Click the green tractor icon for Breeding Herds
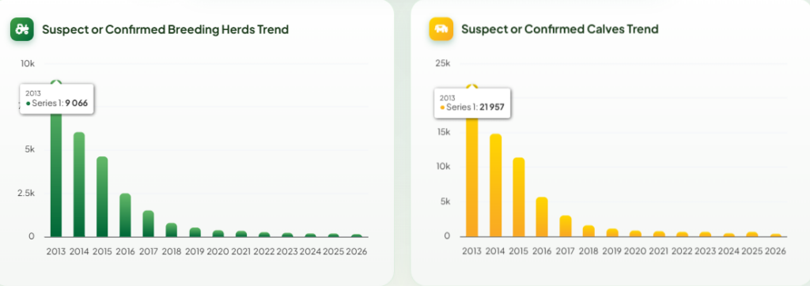This screenshot has width=810, height=286. (x=22, y=29)
